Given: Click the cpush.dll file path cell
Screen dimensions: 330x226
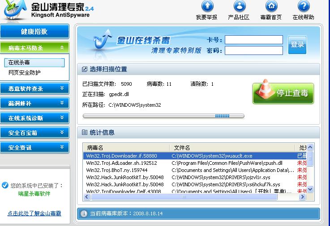Looking at the screenshot, I should [227, 163].
